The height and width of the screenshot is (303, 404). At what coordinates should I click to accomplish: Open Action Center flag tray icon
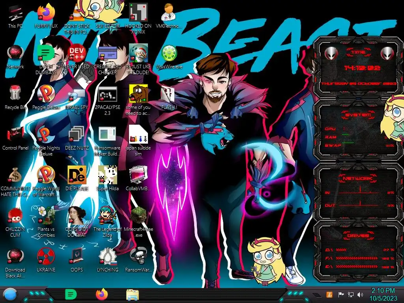341,294
